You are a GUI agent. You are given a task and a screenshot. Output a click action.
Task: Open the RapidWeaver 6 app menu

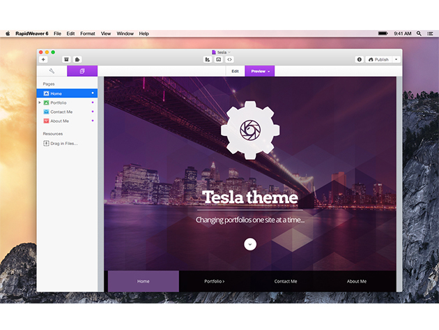point(32,33)
